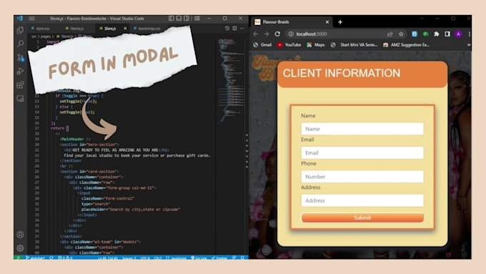Toggle the secondary sidebar layout icon in VS Code
This screenshot has width=486, height=274.
tap(187, 19)
